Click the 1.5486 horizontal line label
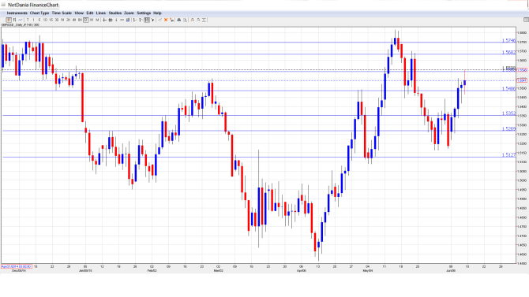Image resolution: width=529 pixels, height=297 pixels. [508, 89]
